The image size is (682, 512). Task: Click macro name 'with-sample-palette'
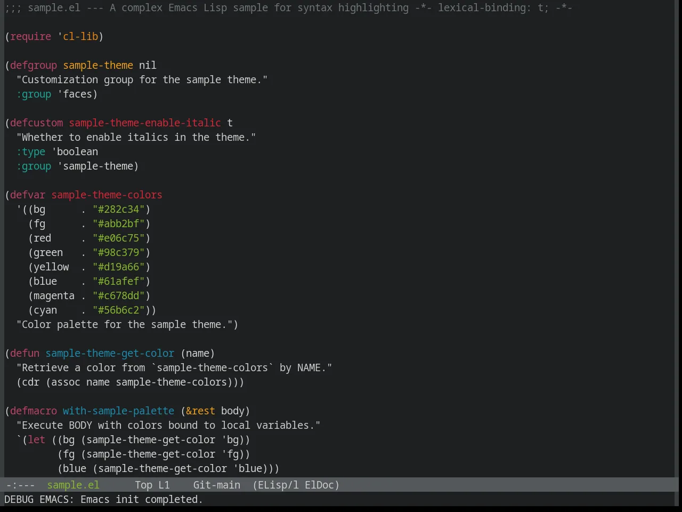coord(118,411)
